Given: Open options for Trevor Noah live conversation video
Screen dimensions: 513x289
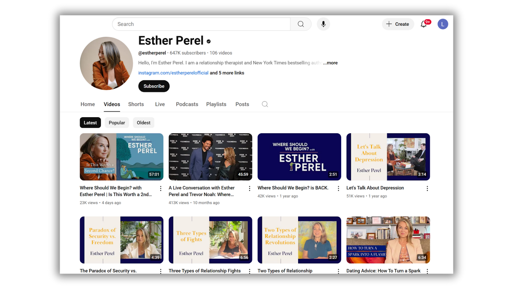Looking at the screenshot, I should click(249, 188).
